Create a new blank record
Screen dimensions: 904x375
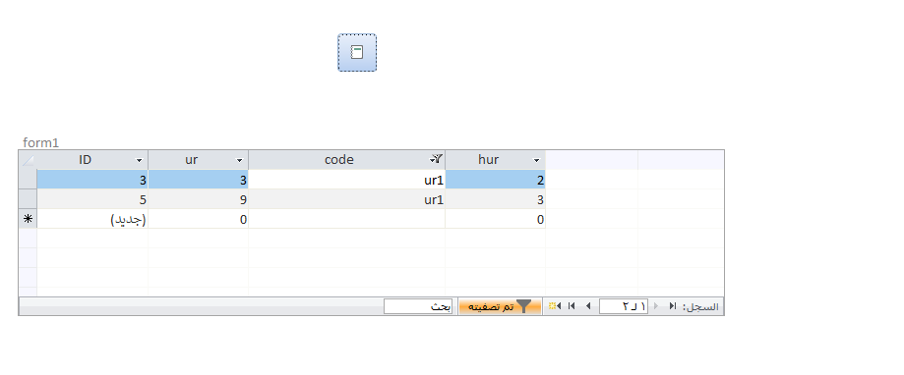pos(554,306)
